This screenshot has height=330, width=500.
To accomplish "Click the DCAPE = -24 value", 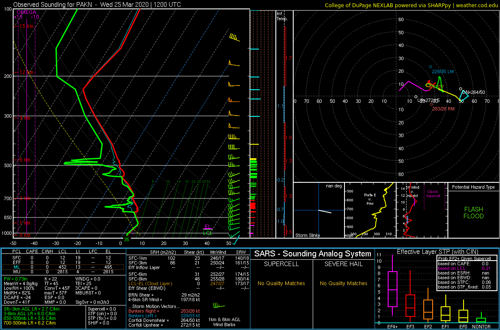I will 18,297.
